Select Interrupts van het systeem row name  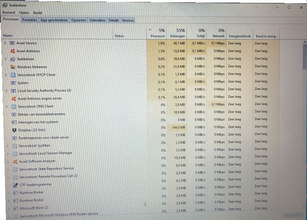38,122
